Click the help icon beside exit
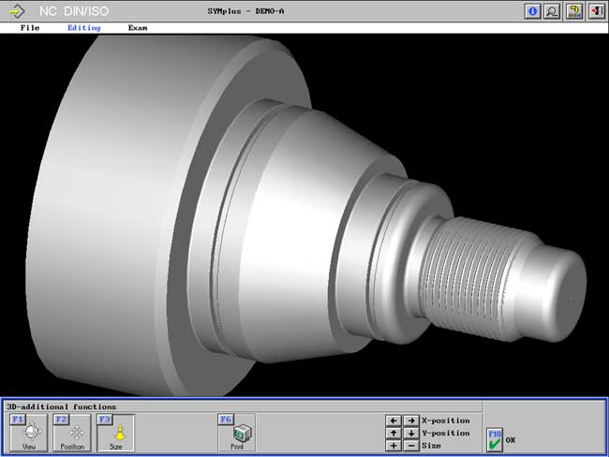Screen dimensions: 609x457 [x=575, y=11]
